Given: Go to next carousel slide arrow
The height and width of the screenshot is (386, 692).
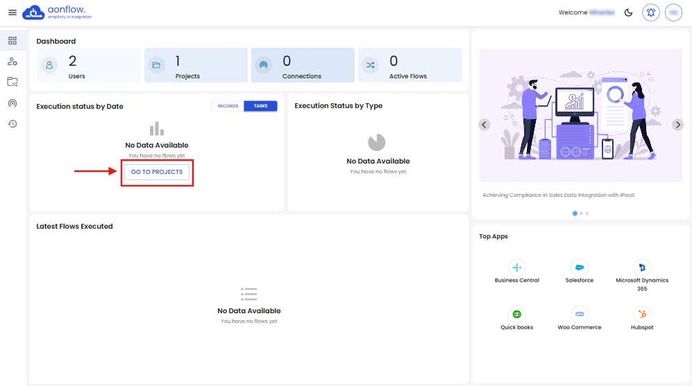Looking at the screenshot, I should click(x=677, y=125).
